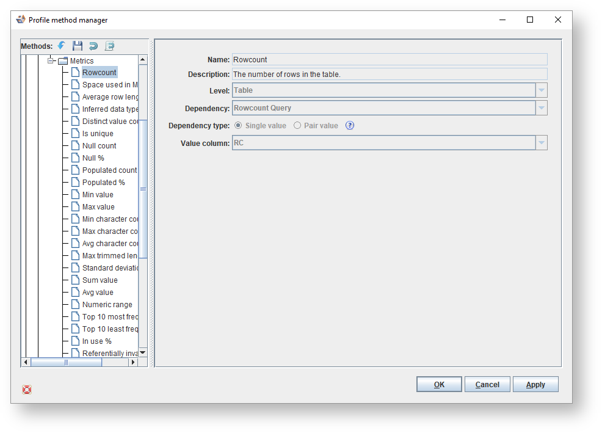
Task: Click the horizontal scroll right arrow
Action: pyautogui.click(x=133, y=362)
